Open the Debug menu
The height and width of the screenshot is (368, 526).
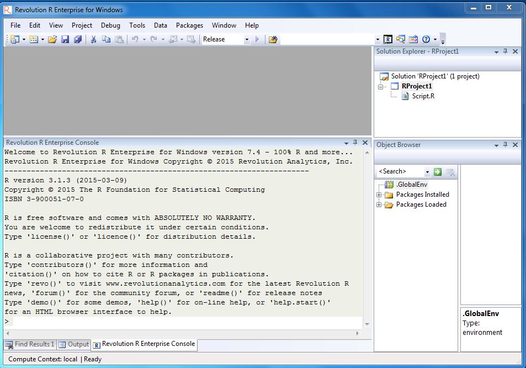110,25
